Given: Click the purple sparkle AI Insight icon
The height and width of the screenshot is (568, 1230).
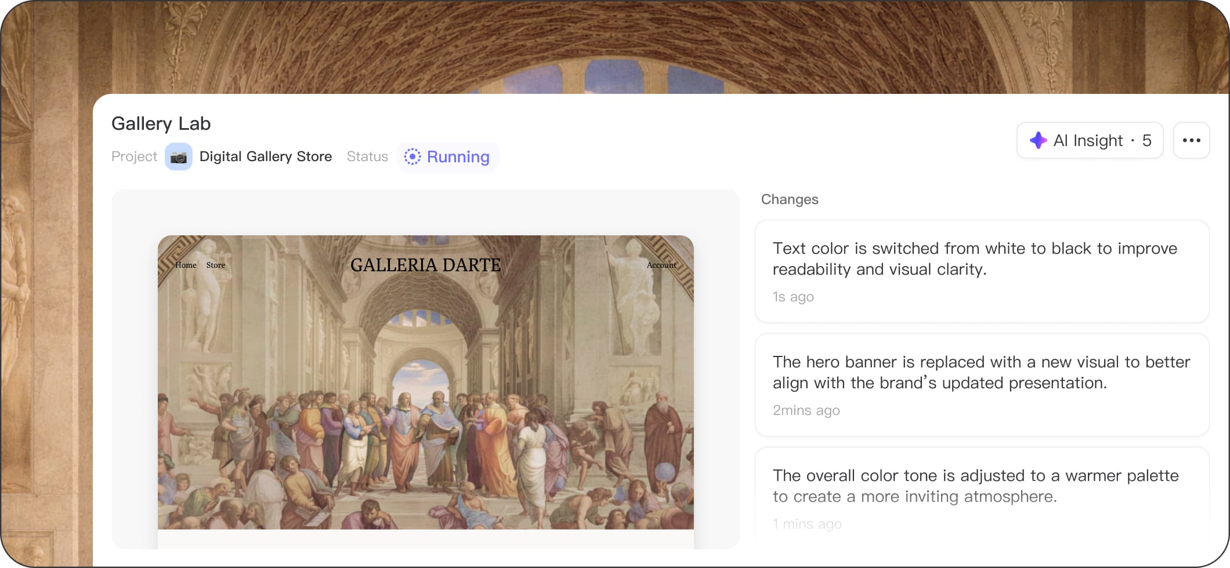Looking at the screenshot, I should pyautogui.click(x=1038, y=140).
